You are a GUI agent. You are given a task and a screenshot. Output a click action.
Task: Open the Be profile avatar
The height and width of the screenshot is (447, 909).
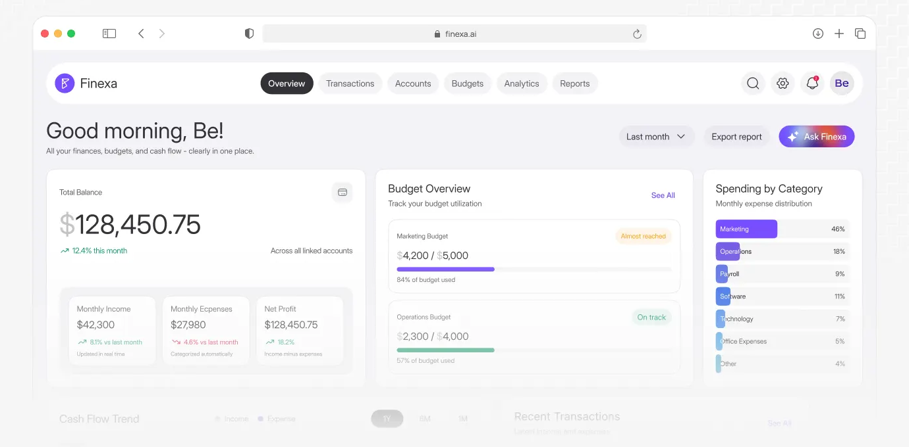click(842, 83)
